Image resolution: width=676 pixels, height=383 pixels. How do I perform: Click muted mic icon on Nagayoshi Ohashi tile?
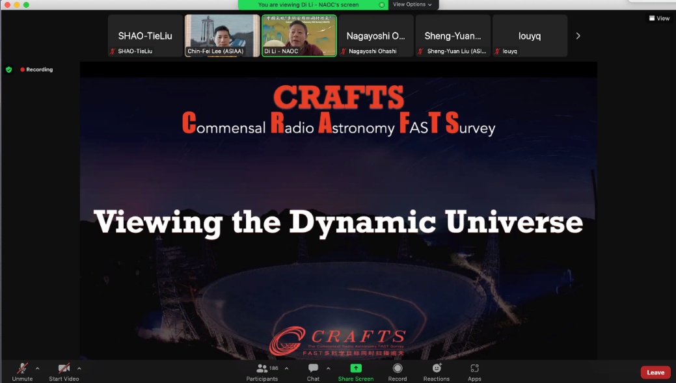point(344,51)
